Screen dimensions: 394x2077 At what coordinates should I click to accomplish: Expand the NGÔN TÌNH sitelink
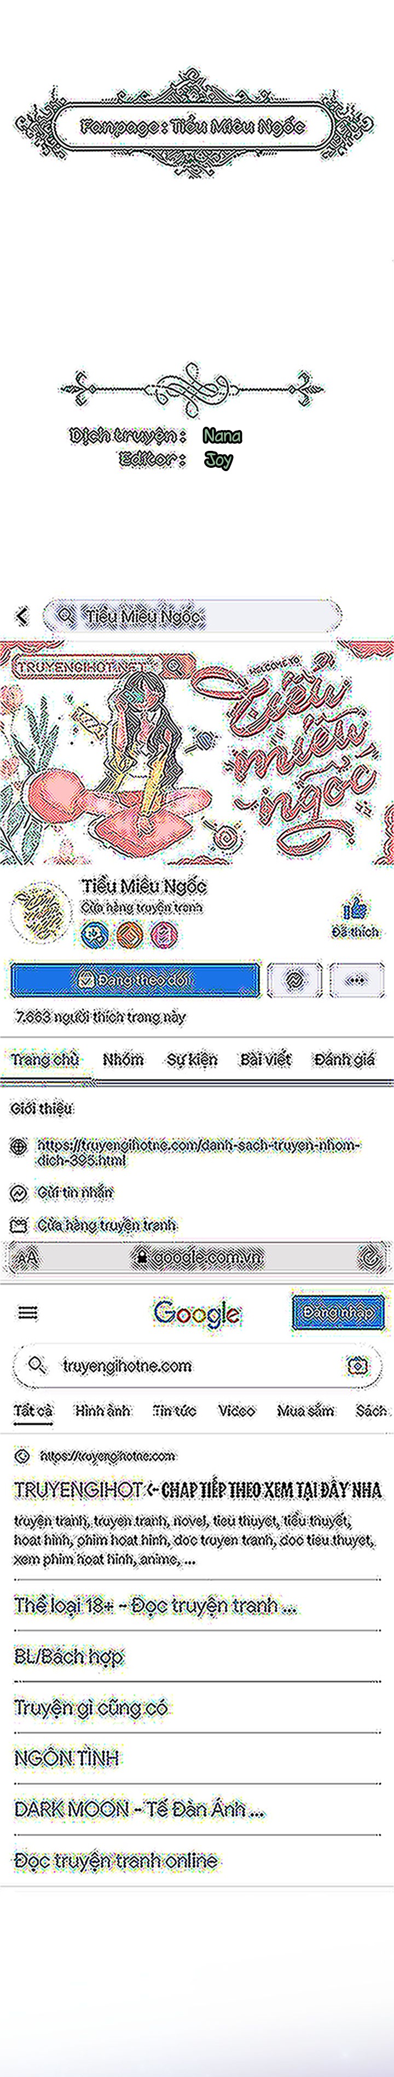67,1757
